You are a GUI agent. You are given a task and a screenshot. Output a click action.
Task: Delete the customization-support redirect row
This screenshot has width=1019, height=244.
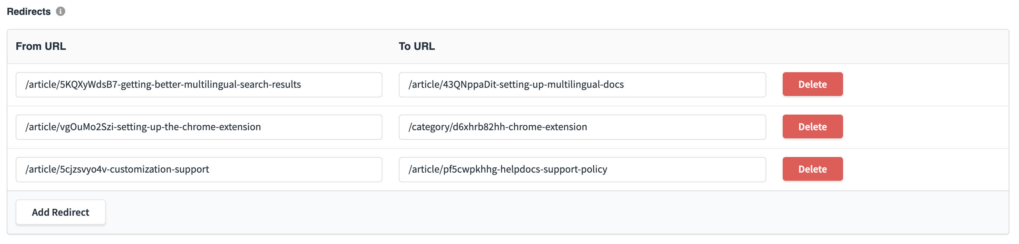(813, 169)
